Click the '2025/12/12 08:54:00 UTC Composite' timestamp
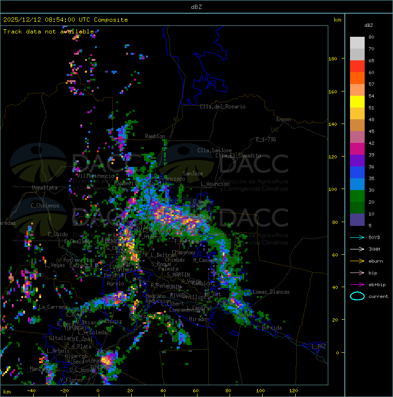The image size is (393, 397). (x=66, y=20)
